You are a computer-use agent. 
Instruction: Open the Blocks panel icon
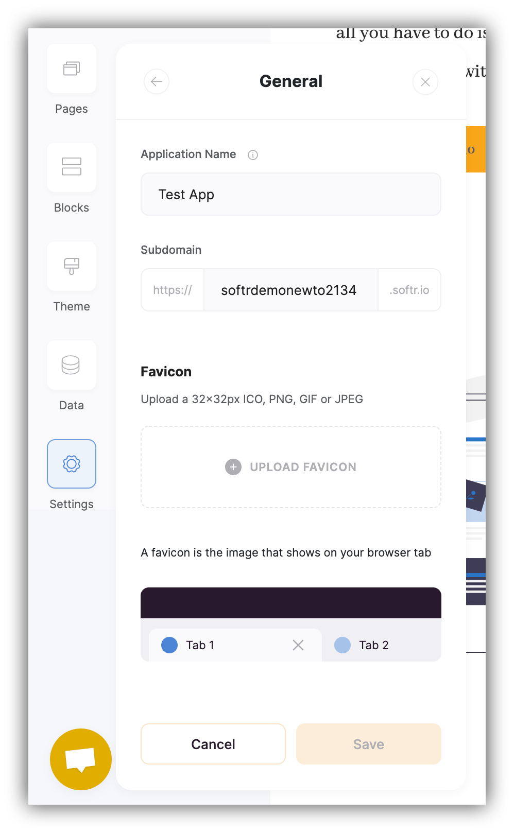click(x=72, y=167)
